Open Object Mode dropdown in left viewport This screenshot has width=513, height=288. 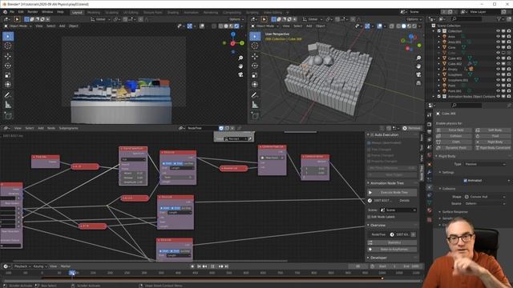coord(18,26)
